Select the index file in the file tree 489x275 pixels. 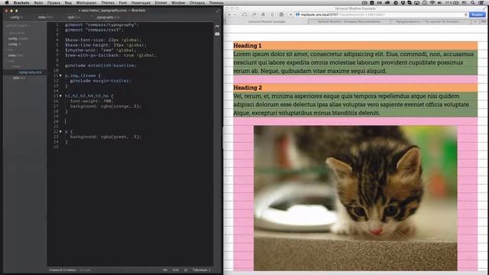[15, 56]
